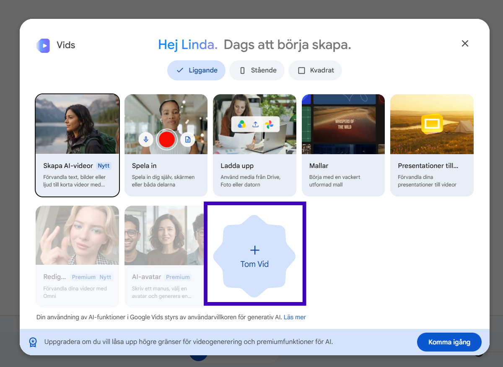The height and width of the screenshot is (367, 503).
Task: Click the upgrade badge icon in banner
Action: point(33,342)
